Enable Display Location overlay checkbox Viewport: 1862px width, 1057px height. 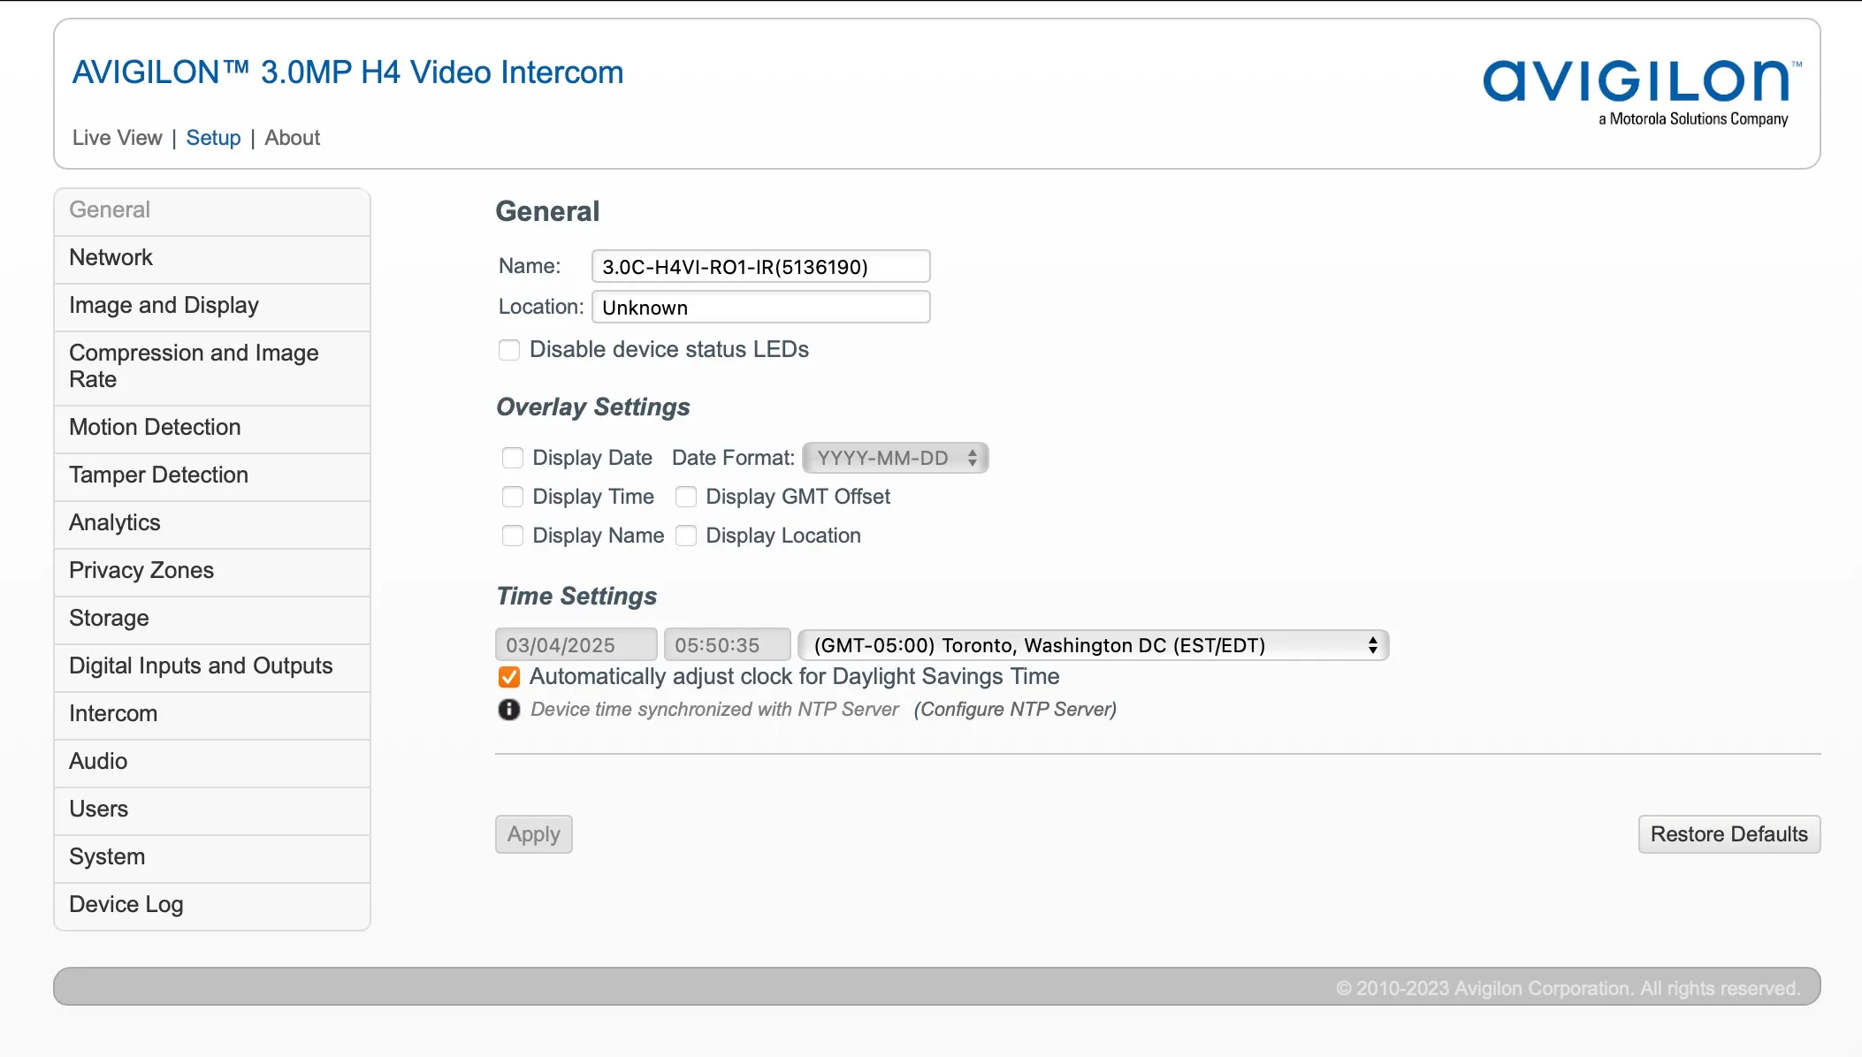686,536
